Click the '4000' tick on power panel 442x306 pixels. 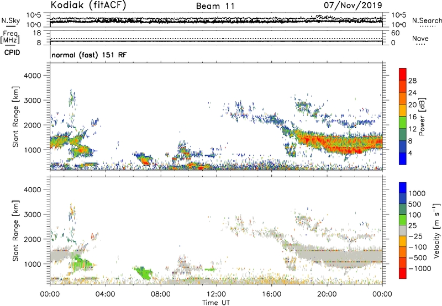pyautogui.click(x=33, y=76)
